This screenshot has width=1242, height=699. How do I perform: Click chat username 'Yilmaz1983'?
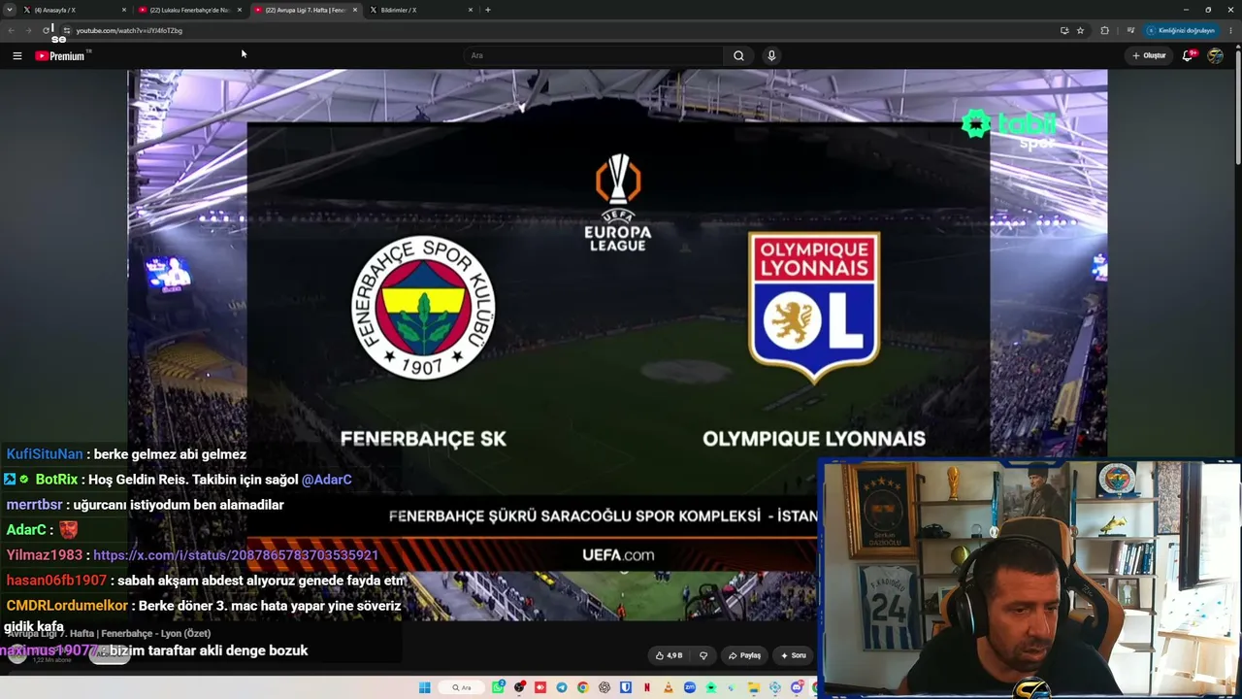[x=45, y=555]
